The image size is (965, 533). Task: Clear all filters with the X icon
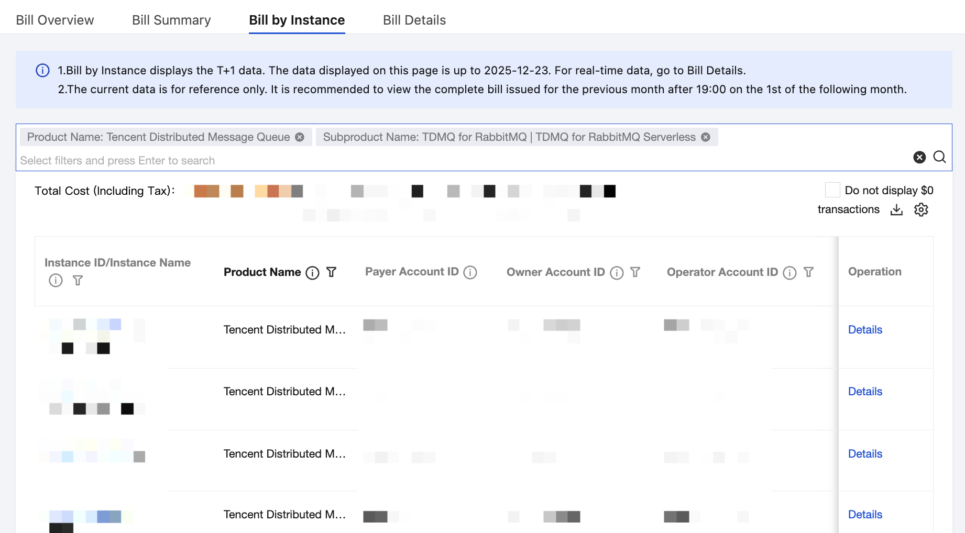(919, 157)
